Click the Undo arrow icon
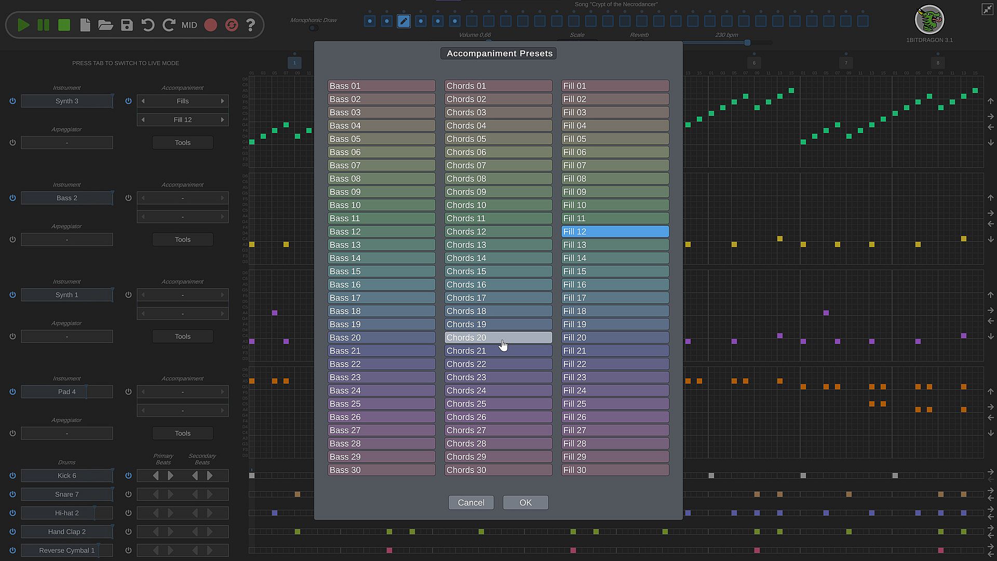The image size is (997, 561). tap(148, 25)
